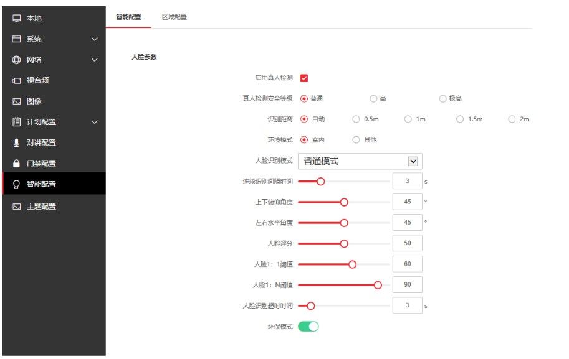The image size is (569, 359).
Task: Click the window icon beside 系统
Action: coord(16,39)
